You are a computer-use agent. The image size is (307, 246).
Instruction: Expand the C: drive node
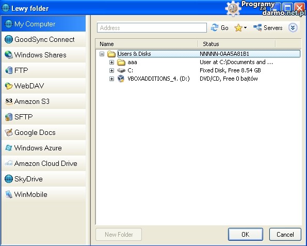(111, 70)
